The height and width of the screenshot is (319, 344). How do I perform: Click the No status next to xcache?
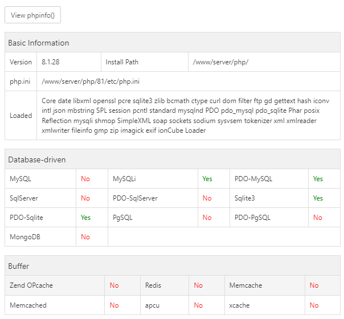point(314,305)
